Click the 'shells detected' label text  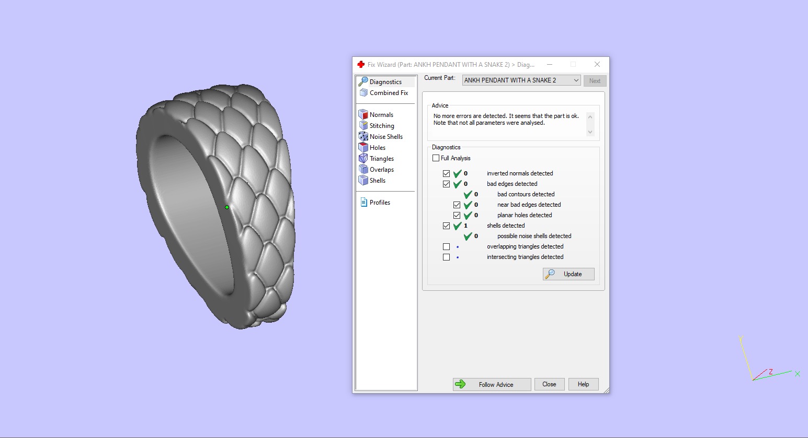click(x=506, y=226)
